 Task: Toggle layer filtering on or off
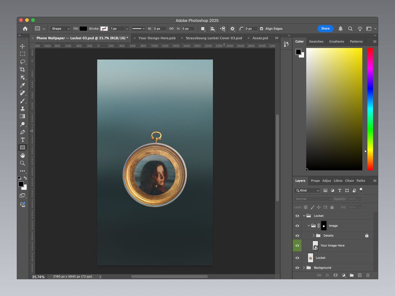[361, 190]
